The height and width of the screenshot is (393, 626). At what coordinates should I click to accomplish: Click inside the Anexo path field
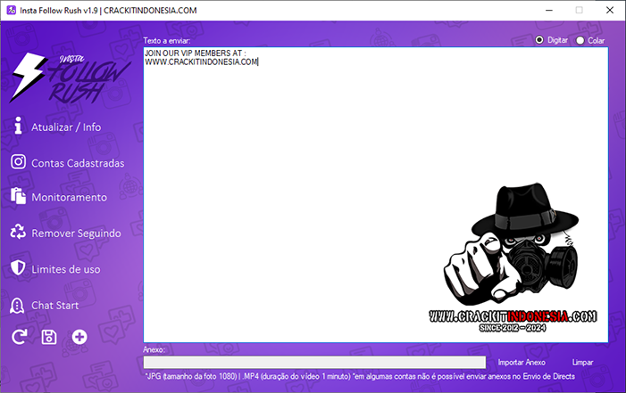[x=314, y=363]
